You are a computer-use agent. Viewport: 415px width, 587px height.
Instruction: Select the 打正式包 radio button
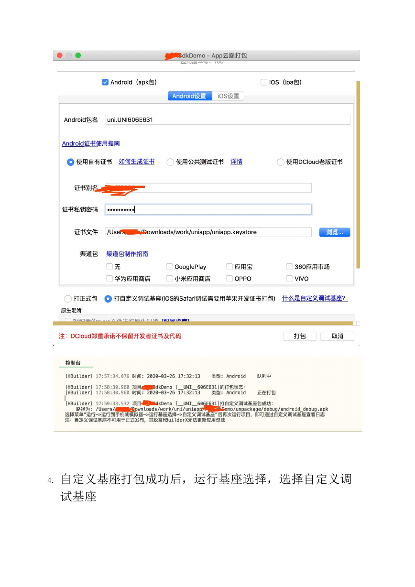pyautogui.click(x=68, y=299)
